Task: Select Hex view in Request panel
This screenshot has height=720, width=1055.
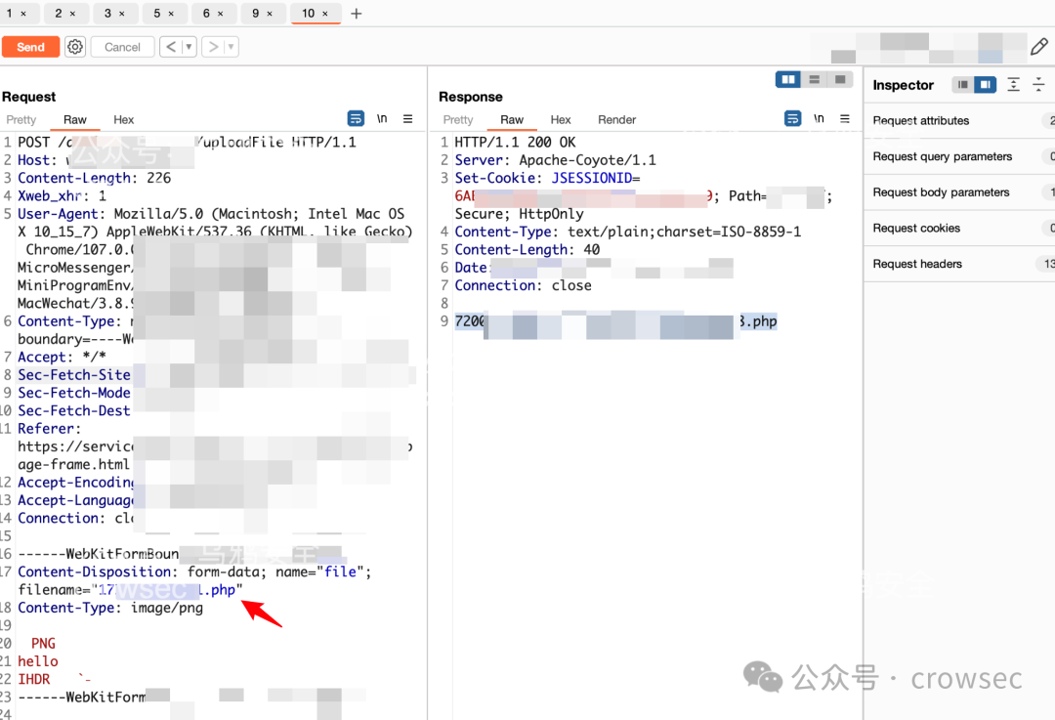Action: [124, 120]
